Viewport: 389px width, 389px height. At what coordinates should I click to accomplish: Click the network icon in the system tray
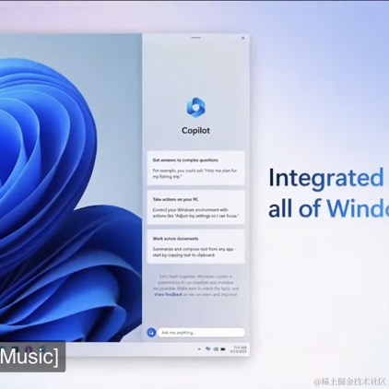click(x=208, y=349)
